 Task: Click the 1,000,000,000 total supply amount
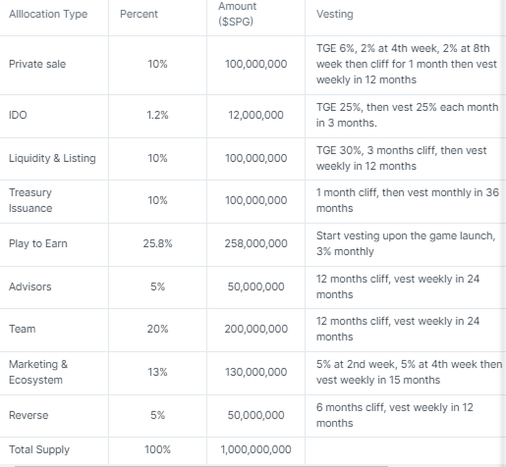pos(256,450)
